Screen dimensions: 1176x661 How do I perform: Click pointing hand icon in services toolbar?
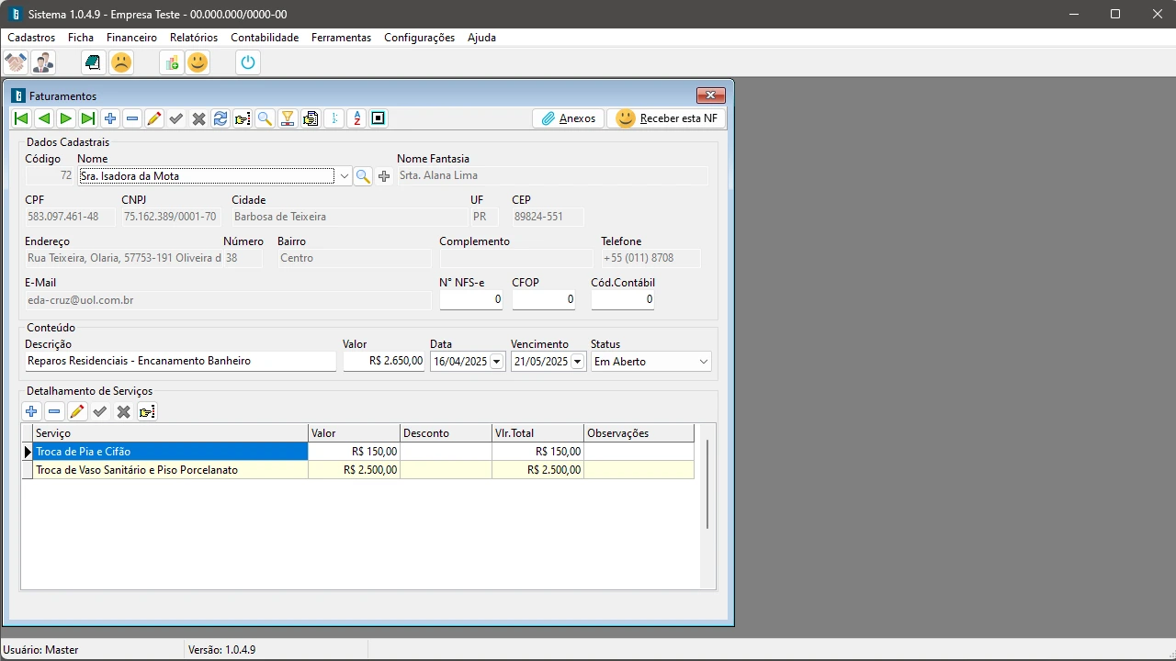147,411
